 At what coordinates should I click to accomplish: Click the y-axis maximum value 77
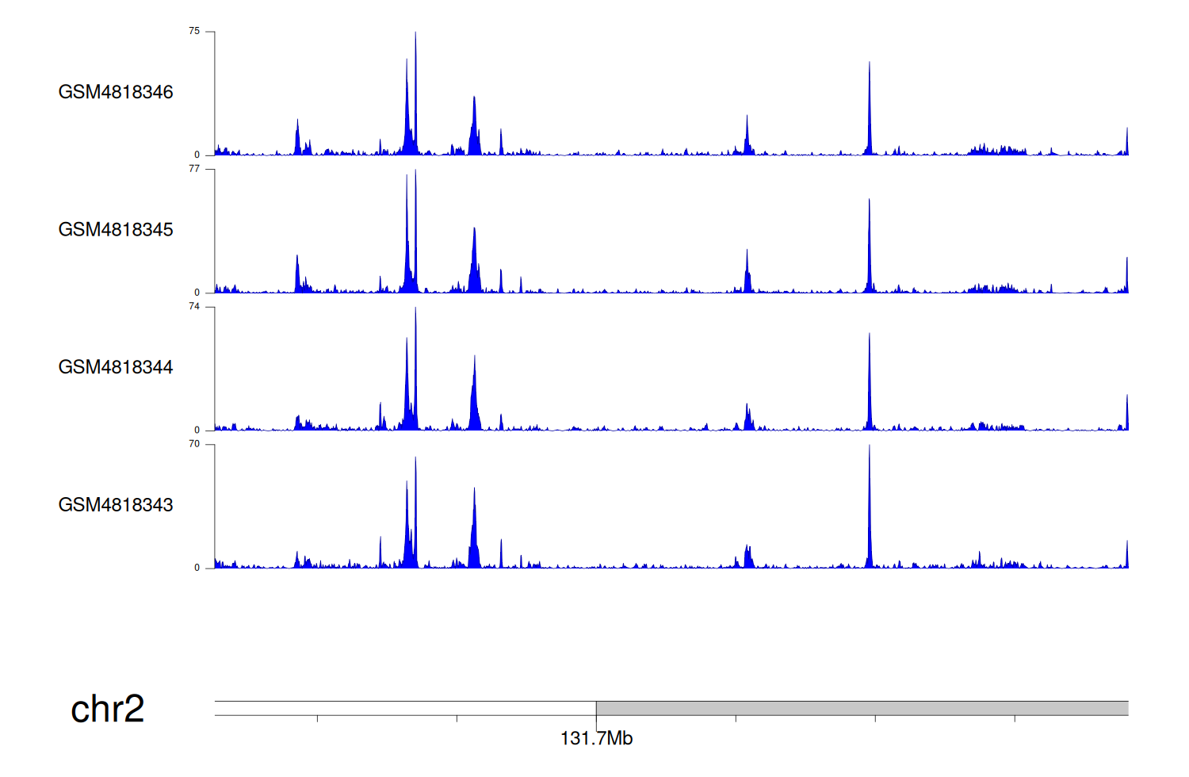click(194, 169)
